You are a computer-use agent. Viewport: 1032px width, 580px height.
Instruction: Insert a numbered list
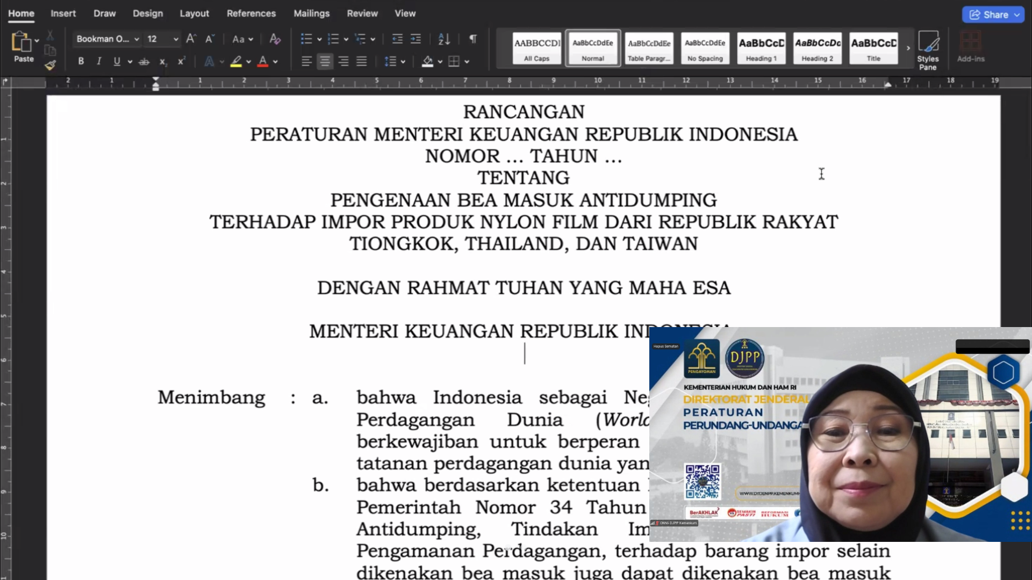pyautogui.click(x=333, y=39)
